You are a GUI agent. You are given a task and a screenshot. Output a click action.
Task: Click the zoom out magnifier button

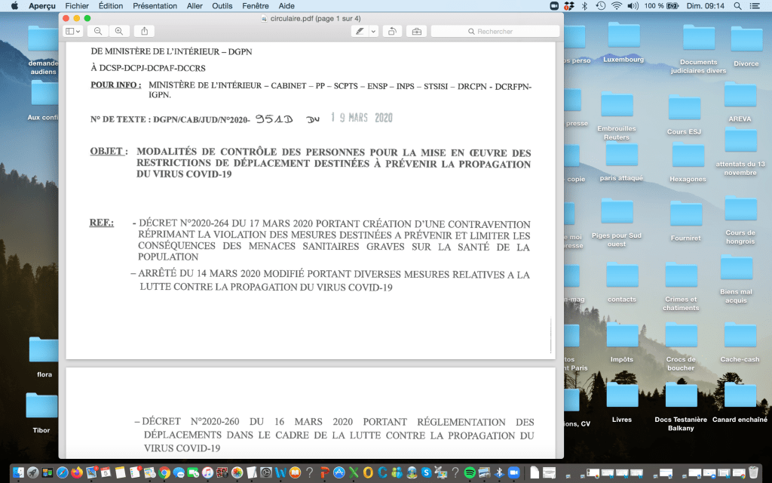point(98,31)
